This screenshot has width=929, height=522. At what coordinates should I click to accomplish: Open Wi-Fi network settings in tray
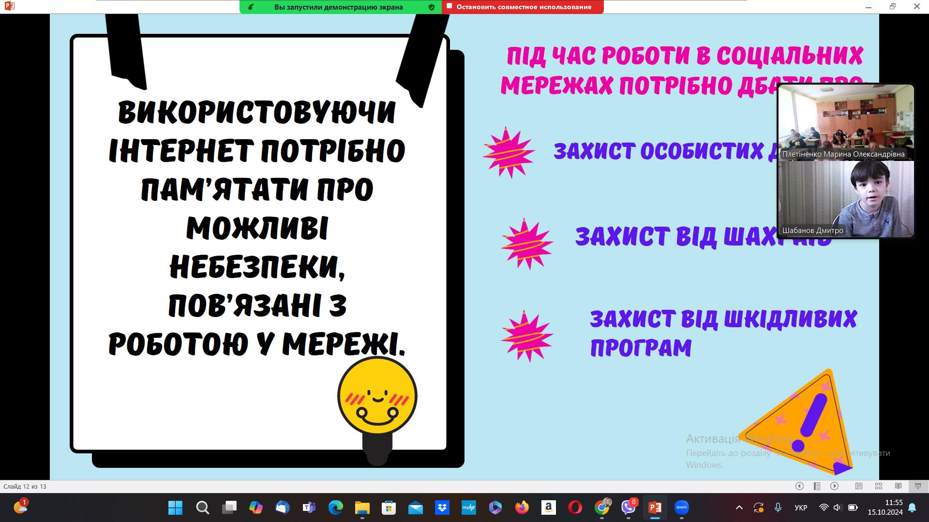tap(824, 507)
